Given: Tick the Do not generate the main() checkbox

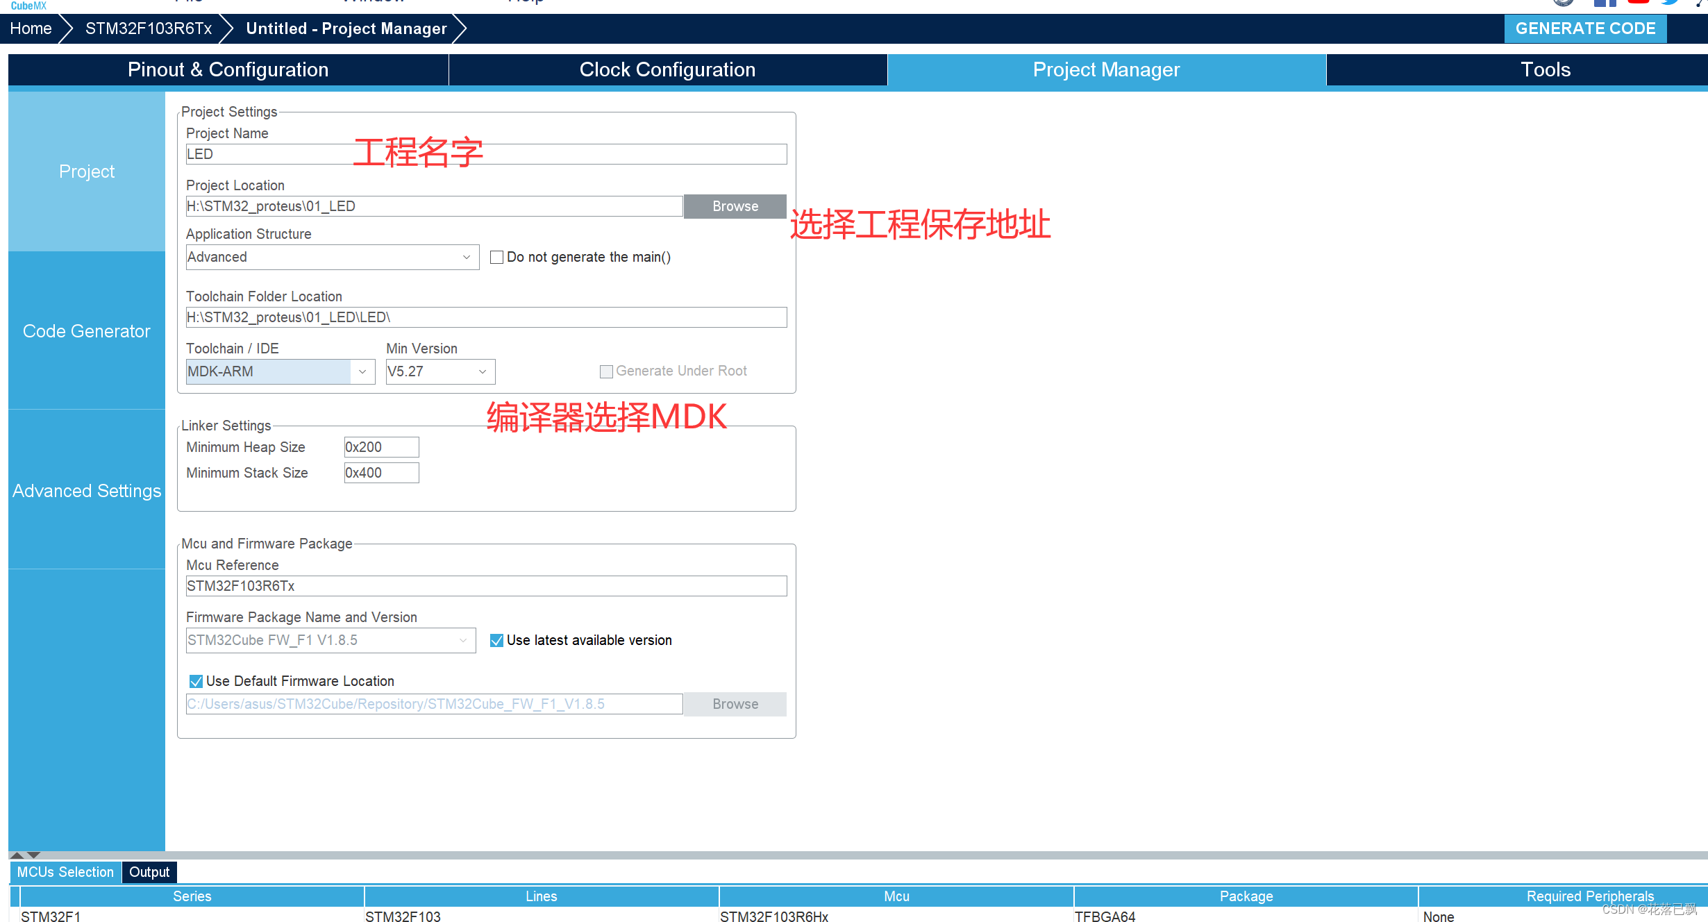Looking at the screenshot, I should (x=496, y=258).
